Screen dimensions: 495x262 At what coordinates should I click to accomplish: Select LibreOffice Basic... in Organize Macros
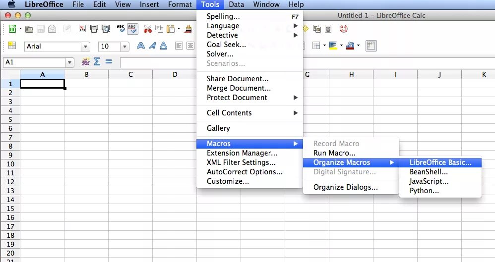click(x=440, y=162)
